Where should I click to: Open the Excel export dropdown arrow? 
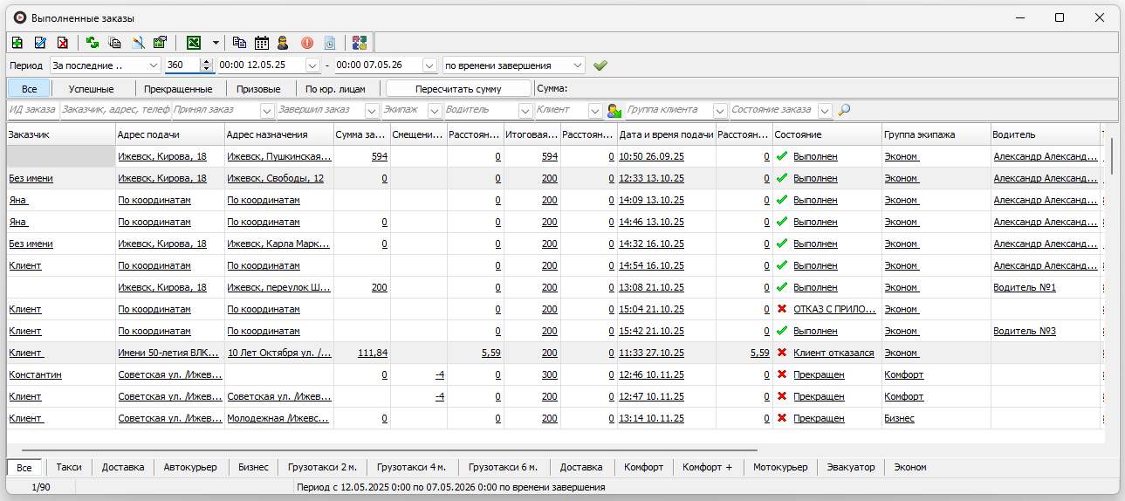(x=216, y=42)
